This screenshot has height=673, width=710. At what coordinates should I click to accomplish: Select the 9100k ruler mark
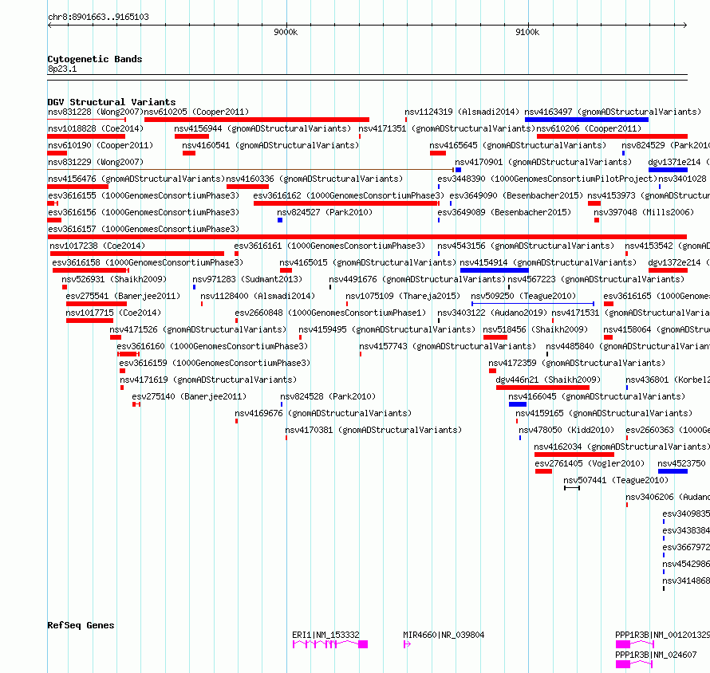click(527, 32)
